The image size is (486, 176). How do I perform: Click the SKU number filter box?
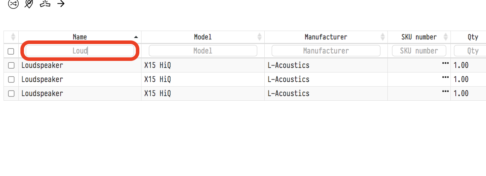419,51
